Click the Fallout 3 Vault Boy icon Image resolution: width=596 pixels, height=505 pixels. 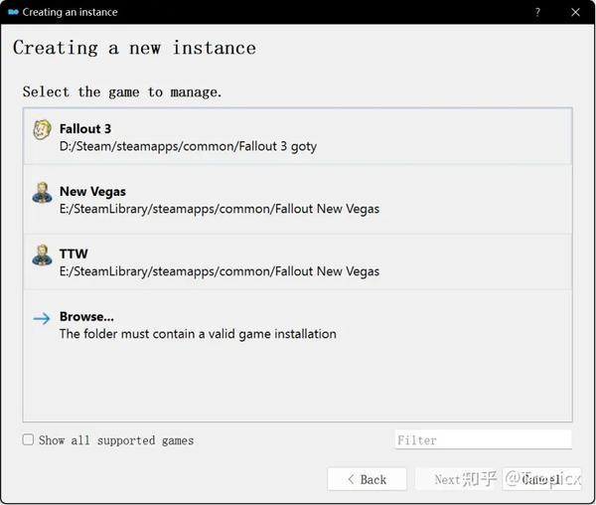(x=42, y=129)
